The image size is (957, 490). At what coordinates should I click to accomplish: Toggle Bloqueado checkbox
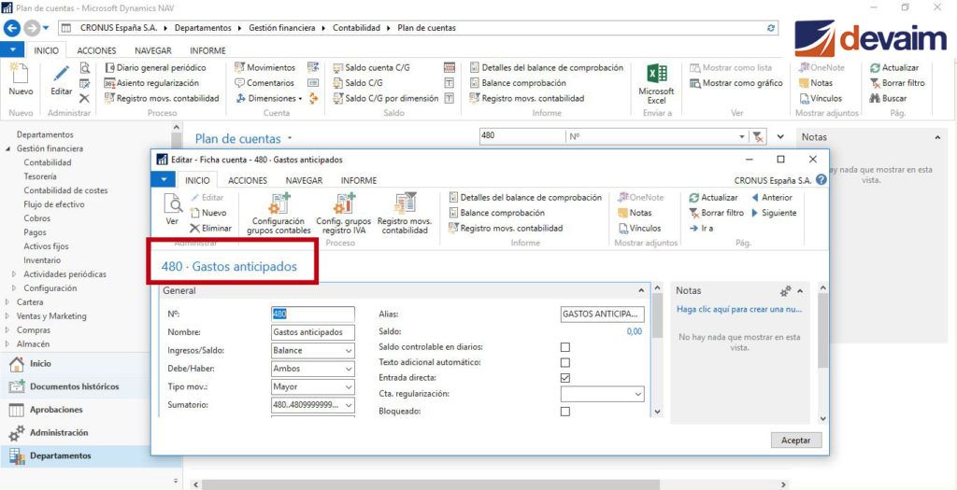click(x=565, y=412)
